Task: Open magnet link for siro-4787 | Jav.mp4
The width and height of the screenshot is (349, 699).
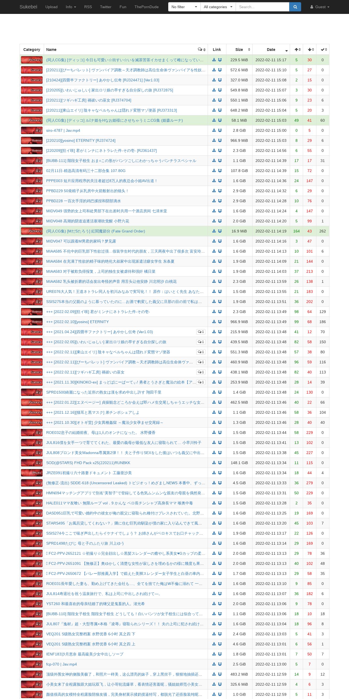Action: click(220, 130)
